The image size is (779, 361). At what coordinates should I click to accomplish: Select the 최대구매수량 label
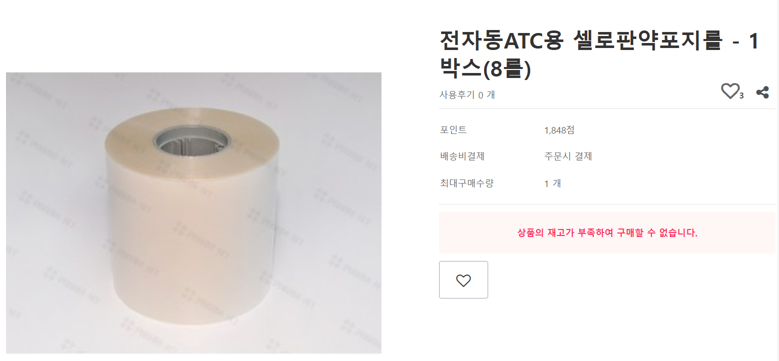click(x=467, y=183)
